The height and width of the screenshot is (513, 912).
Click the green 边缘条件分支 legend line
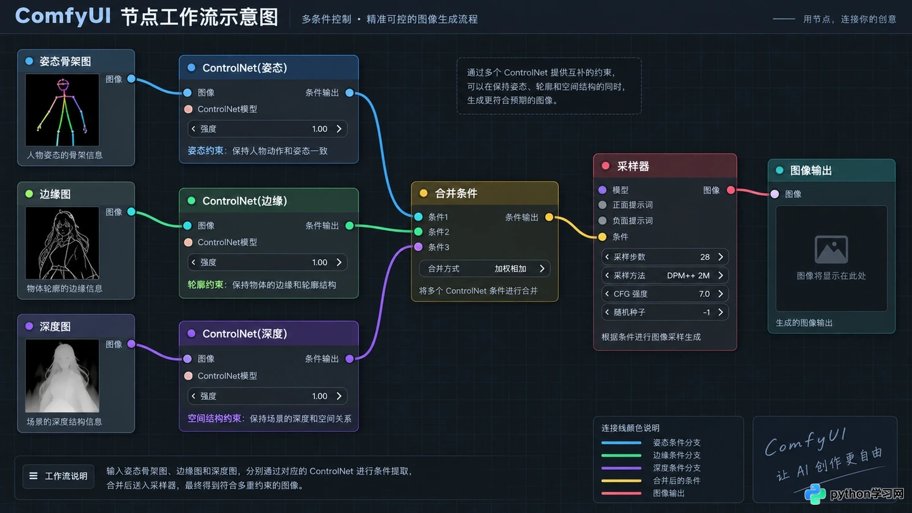(621, 455)
